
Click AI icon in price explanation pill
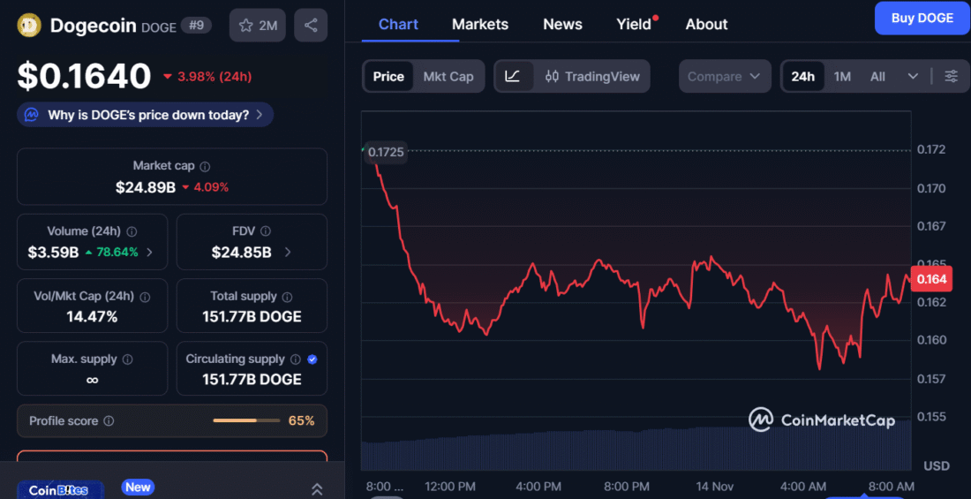(x=32, y=115)
